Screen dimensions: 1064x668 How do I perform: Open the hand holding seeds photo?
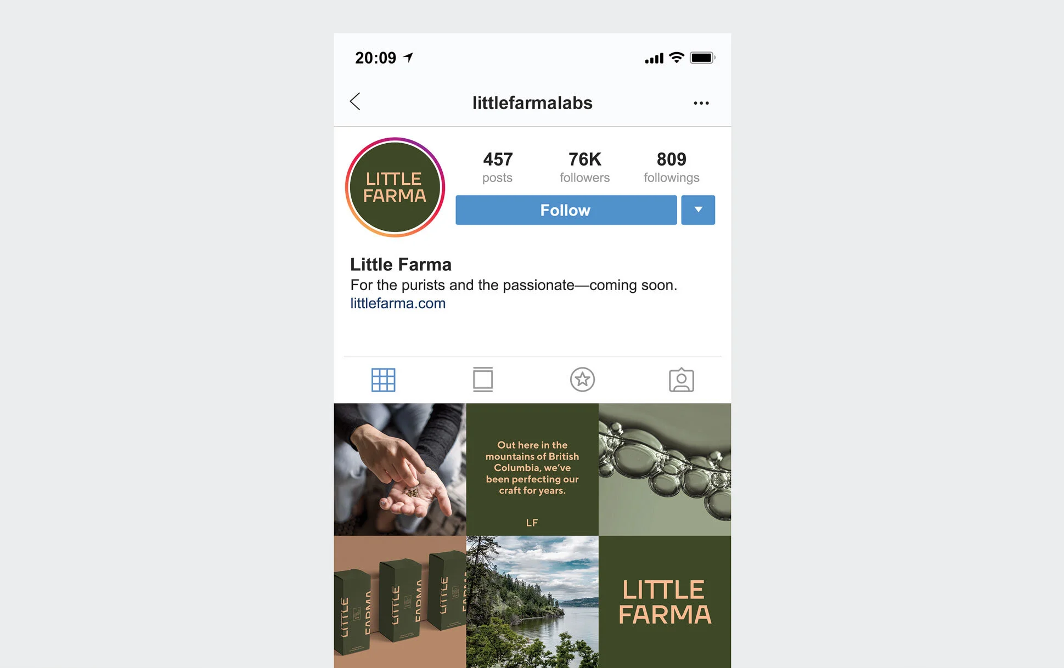(399, 469)
